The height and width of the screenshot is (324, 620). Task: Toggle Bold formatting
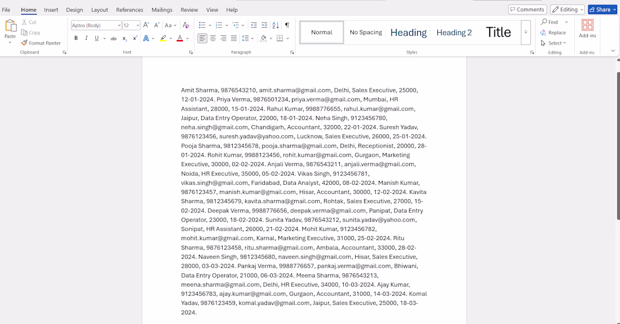pyautogui.click(x=76, y=38)
